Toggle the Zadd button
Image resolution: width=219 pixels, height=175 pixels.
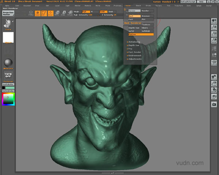pyautogui.click(x=104, y=12)
